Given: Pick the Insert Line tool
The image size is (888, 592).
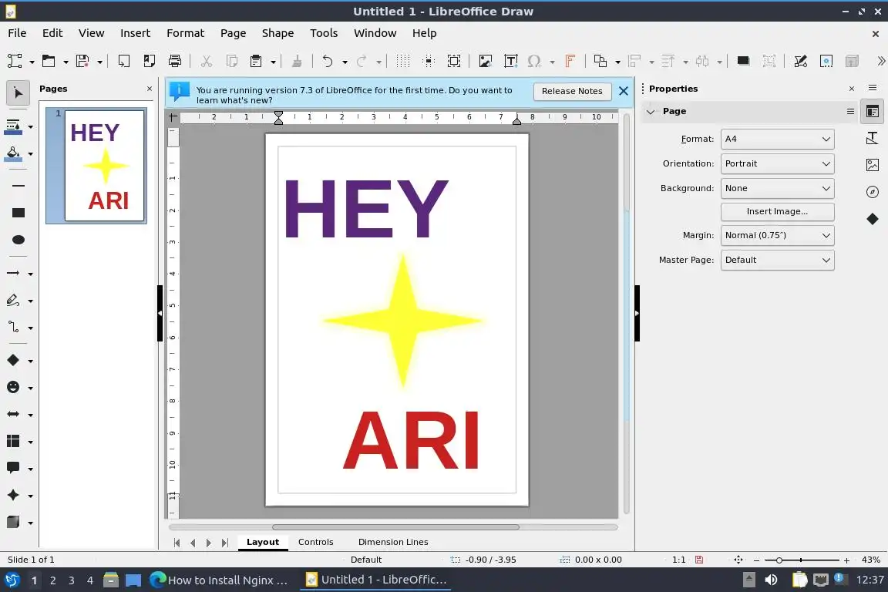Looking at the screenshot, I should [18, 186].
